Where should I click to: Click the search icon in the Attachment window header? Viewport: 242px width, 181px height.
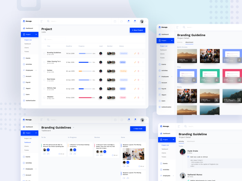tap(184, 27)
